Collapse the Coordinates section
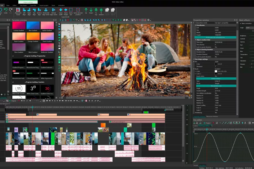The image size is (254, 169). coord(196,25)
